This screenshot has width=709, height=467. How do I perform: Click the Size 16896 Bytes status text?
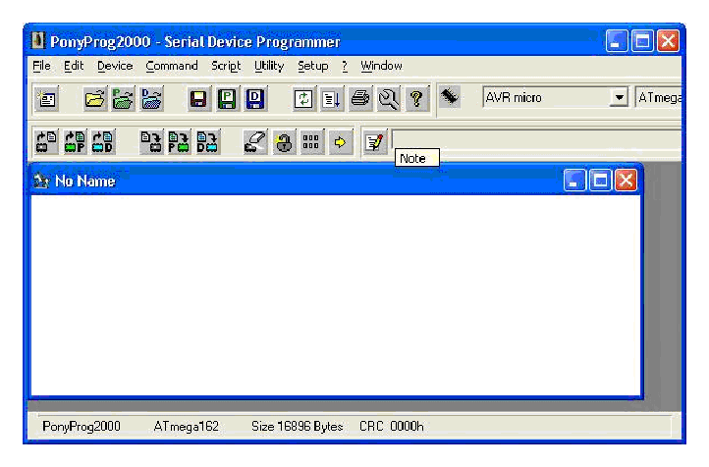(x=298, y=427)
